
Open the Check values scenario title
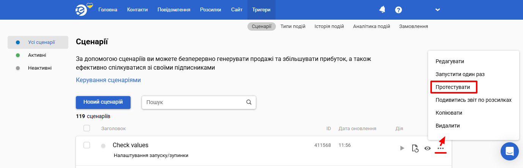pos(131,145)
